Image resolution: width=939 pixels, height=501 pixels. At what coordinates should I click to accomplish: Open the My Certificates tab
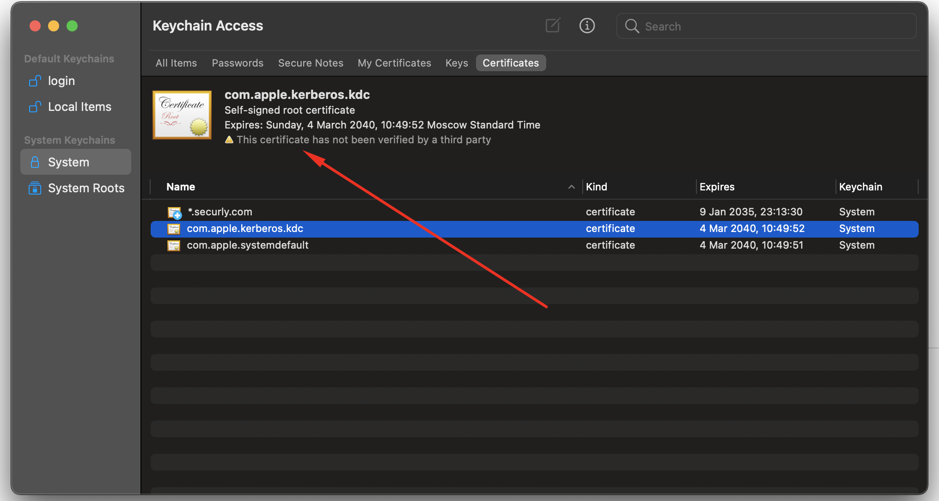click(394, 63)
